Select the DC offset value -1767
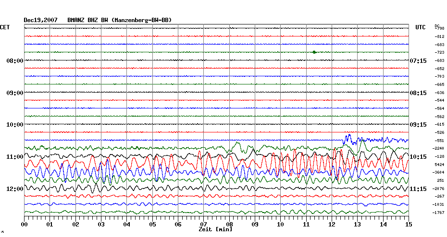The height and width of the screenshot is (237, 447). pyautogui.click(x=438, y=213)
